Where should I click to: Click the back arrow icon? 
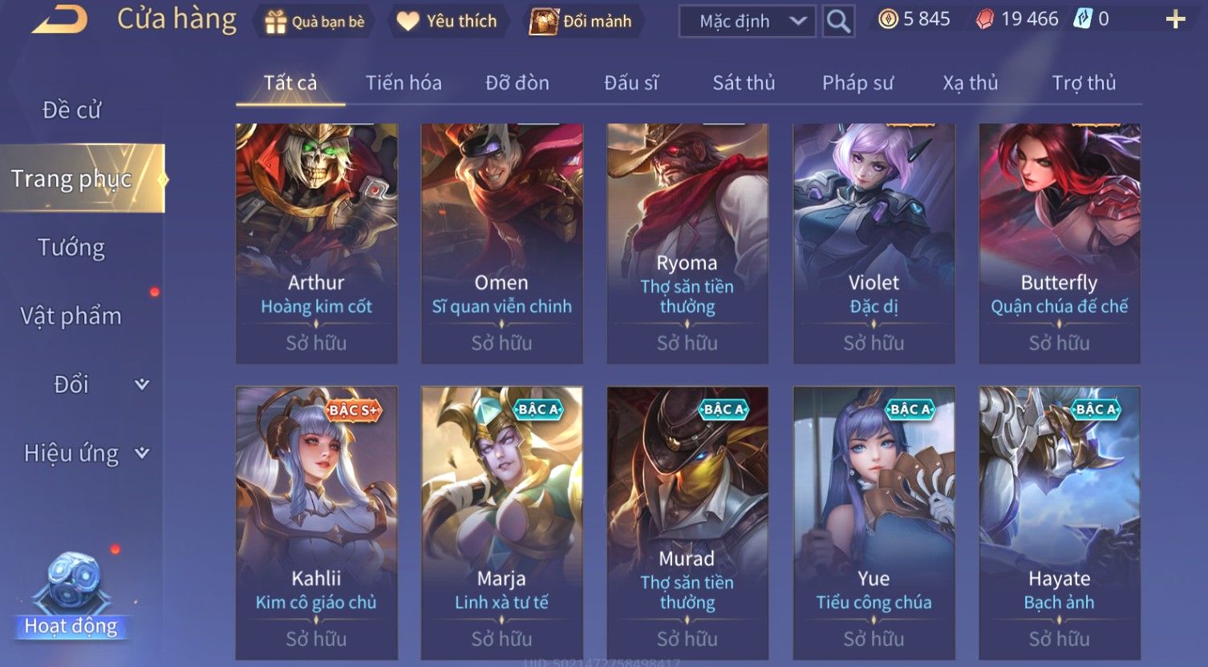pyautogui.click(x=59, y=19)
